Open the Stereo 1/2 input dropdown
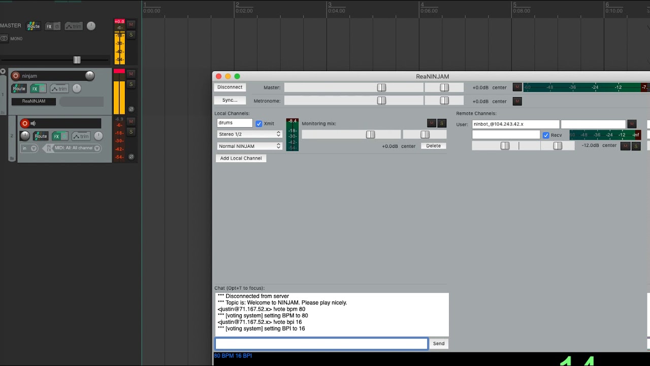 point(249,134)
